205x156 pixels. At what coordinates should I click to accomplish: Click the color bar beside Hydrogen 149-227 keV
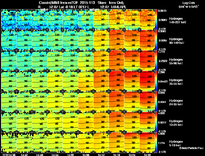[x=156, y=20]
